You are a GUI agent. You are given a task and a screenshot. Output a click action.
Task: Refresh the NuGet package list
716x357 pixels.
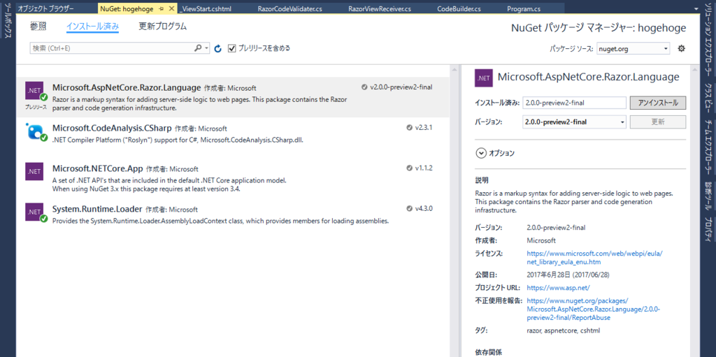coord(218,48)
